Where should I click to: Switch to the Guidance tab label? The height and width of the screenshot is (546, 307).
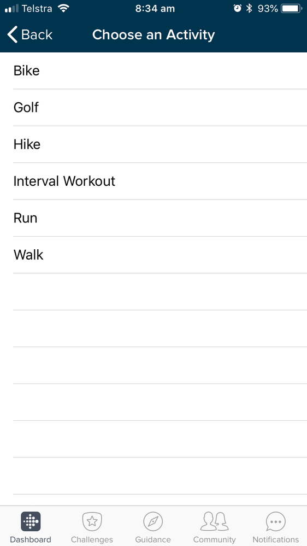tap(153, 540)
